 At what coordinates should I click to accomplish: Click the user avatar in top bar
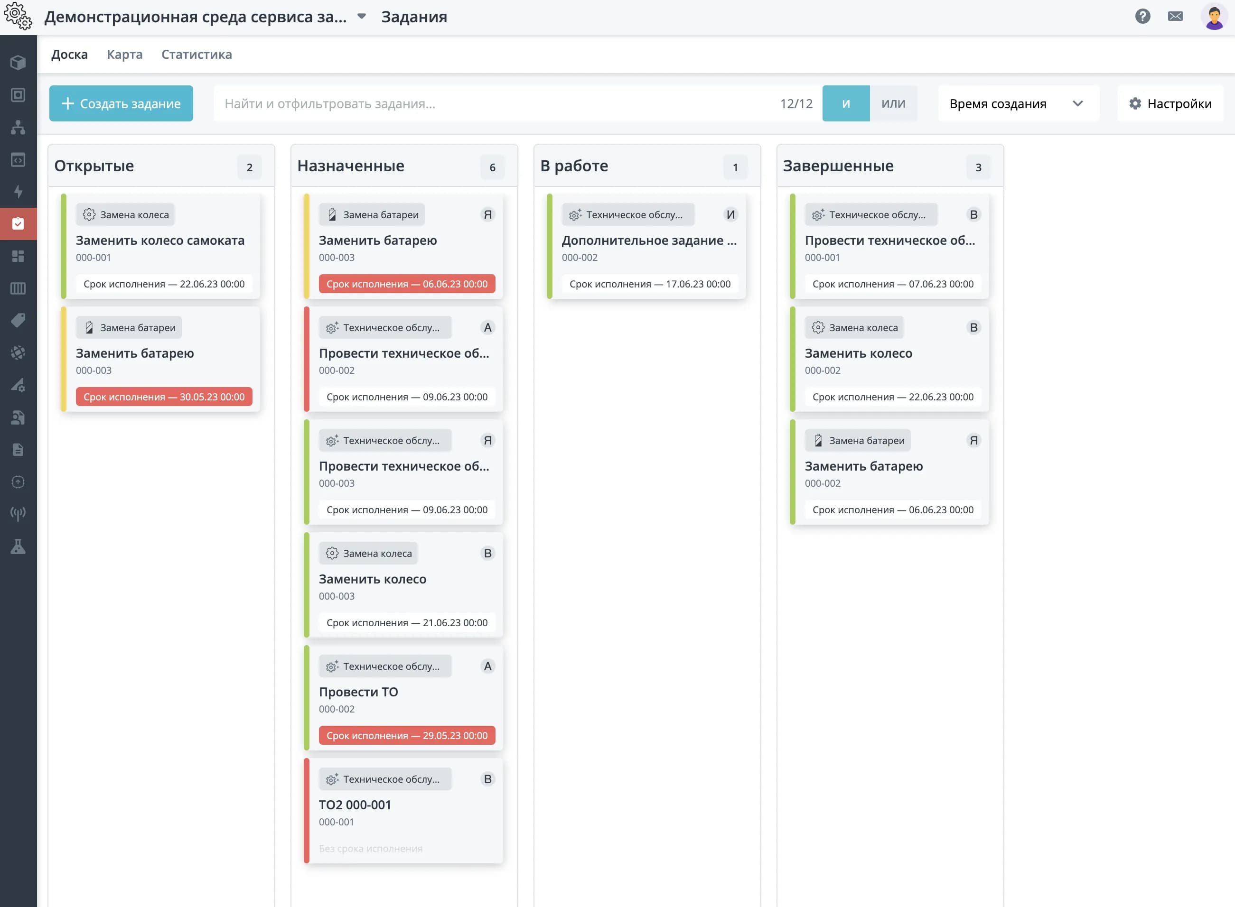coord(1214,17)
